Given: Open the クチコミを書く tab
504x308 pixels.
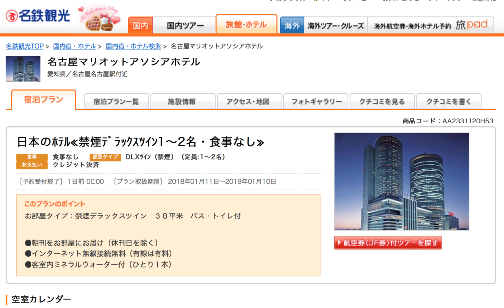Looking at the screenshot, I should [449, 101].
